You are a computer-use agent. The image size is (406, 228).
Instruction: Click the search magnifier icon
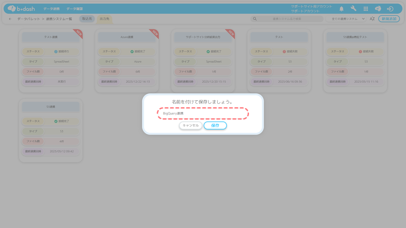[x=255, y=19]
